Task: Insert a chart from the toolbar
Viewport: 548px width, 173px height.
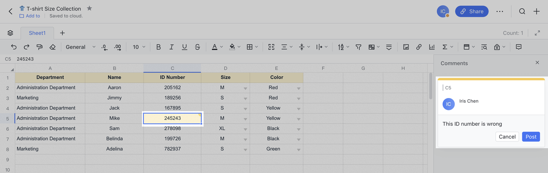Action: (432, 47)
